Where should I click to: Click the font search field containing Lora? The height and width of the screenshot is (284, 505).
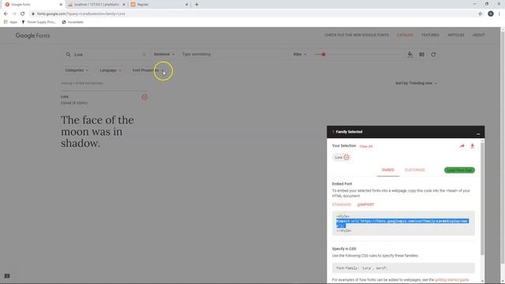[107, 54]
